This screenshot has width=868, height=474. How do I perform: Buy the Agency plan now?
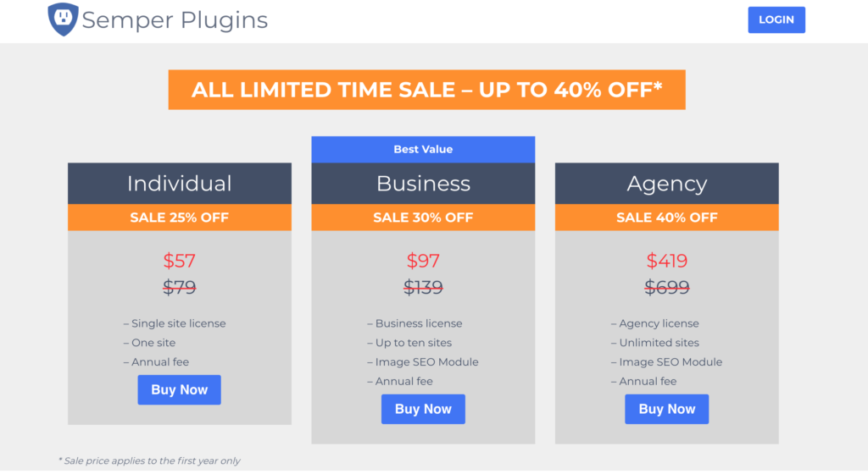[x=666, y=409]
